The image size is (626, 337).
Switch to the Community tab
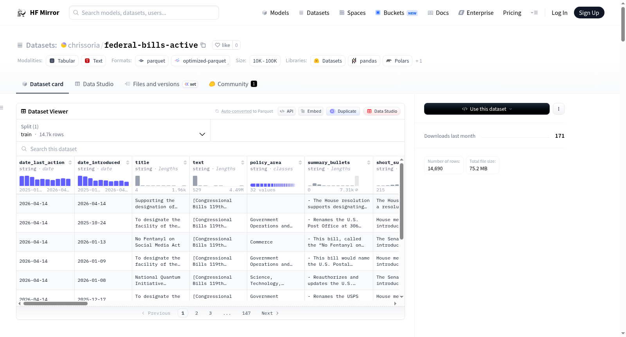[x=233, y=84]
